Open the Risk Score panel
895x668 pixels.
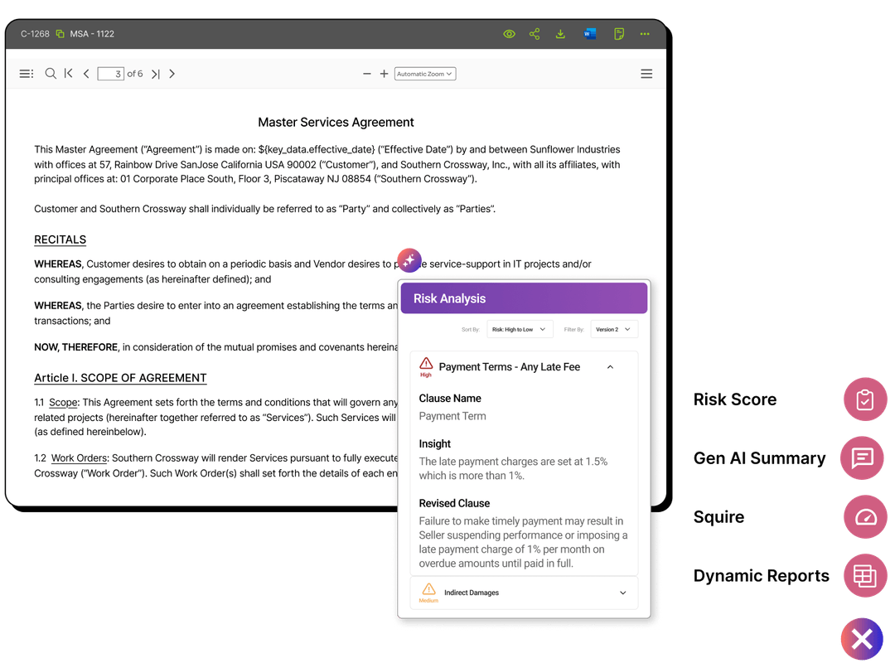(x=864, y=399)
